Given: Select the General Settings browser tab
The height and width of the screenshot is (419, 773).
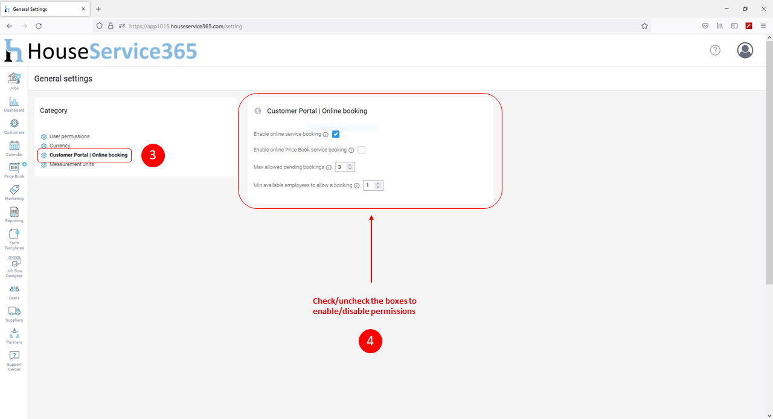Looking at the screenshot, I should [x=45, y=9].
